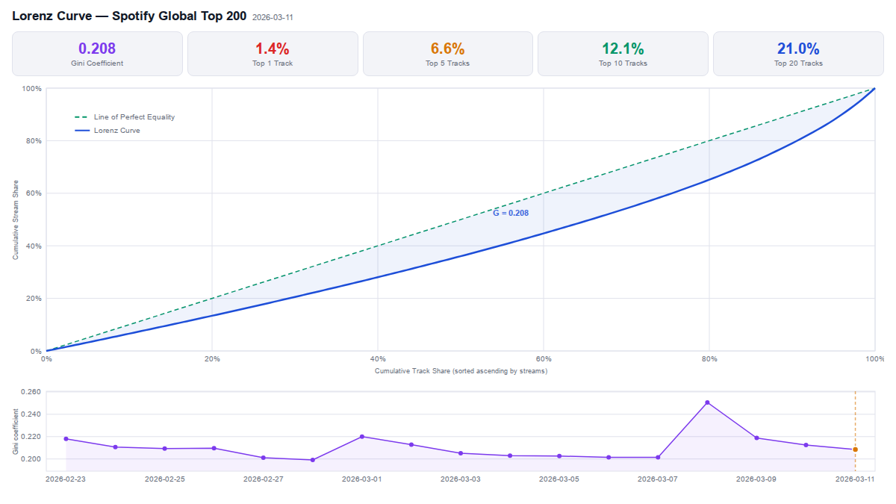Select the lowest timeline point on 2026-02-28
Viewport: 896px width, 504px height.
(x=312, y=460)
